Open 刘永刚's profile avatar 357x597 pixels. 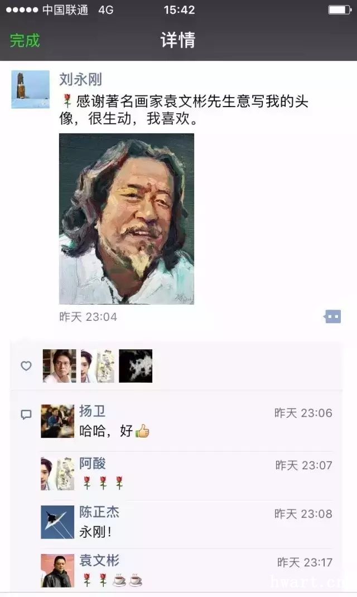31,89
